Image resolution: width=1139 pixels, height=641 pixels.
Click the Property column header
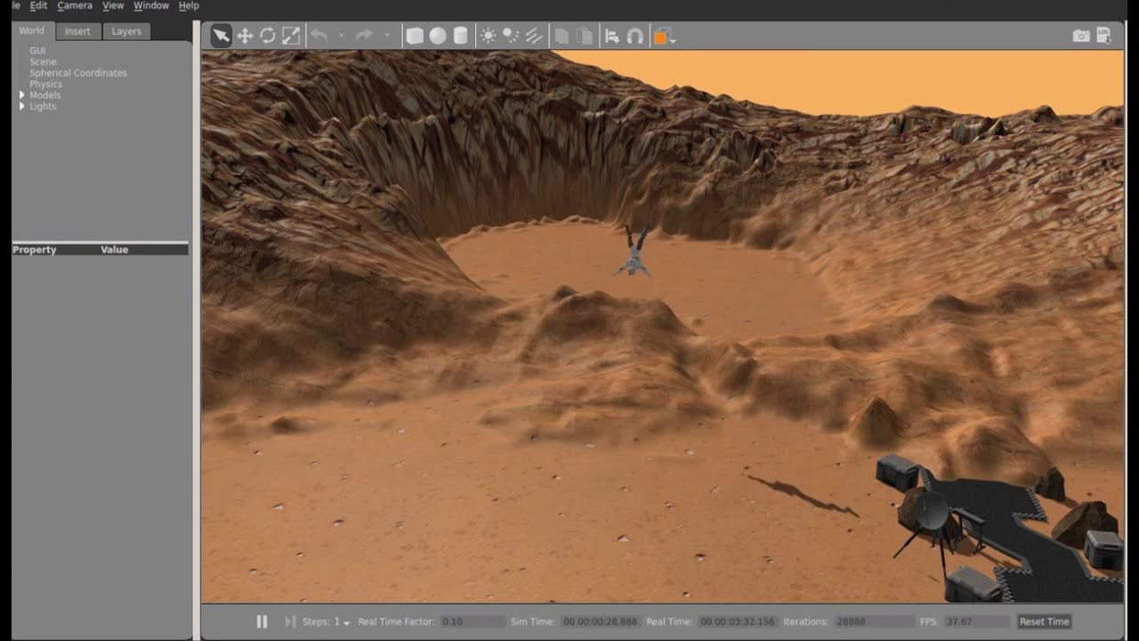coord(35,250)
